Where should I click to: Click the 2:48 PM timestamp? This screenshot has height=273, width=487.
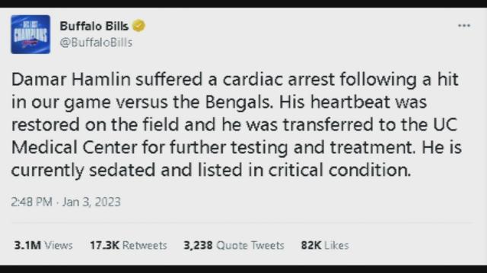tap(32, 202)
